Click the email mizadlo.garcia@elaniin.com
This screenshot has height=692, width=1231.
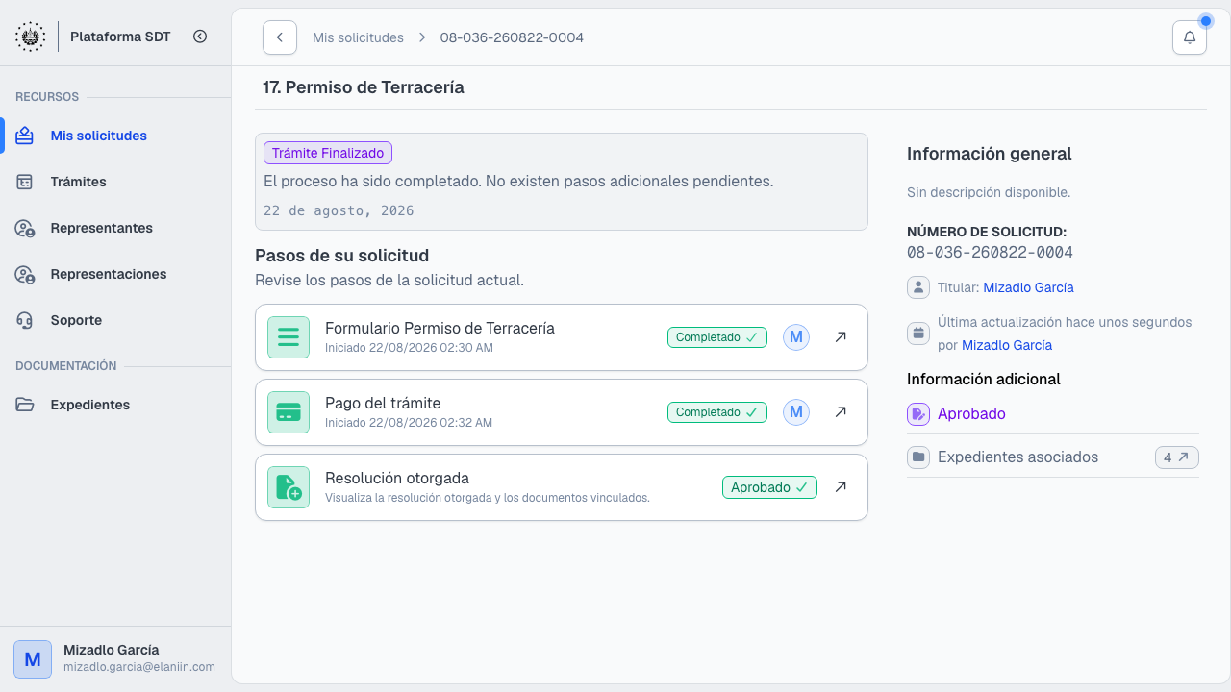139,667
